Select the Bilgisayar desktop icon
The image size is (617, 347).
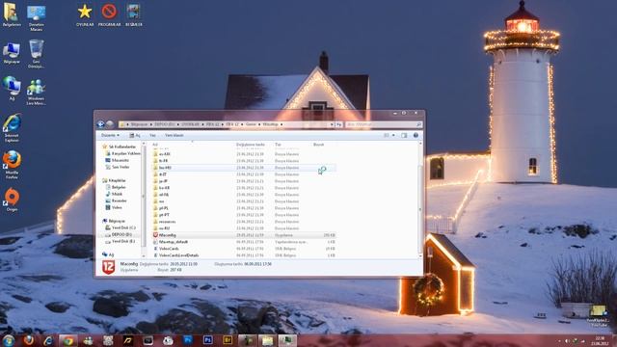(x=12, y=53)
